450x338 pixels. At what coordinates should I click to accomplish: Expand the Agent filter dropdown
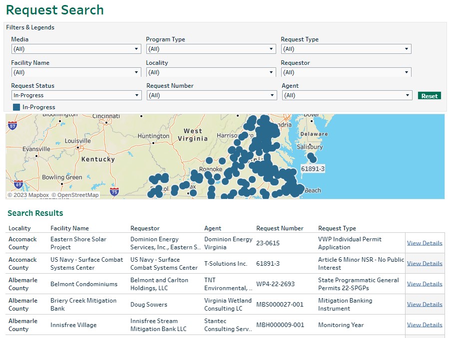pyautogui.click(x=347, y=95)
